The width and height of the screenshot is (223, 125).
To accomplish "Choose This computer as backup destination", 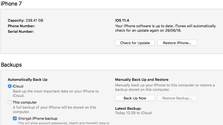I will point(10,102).
